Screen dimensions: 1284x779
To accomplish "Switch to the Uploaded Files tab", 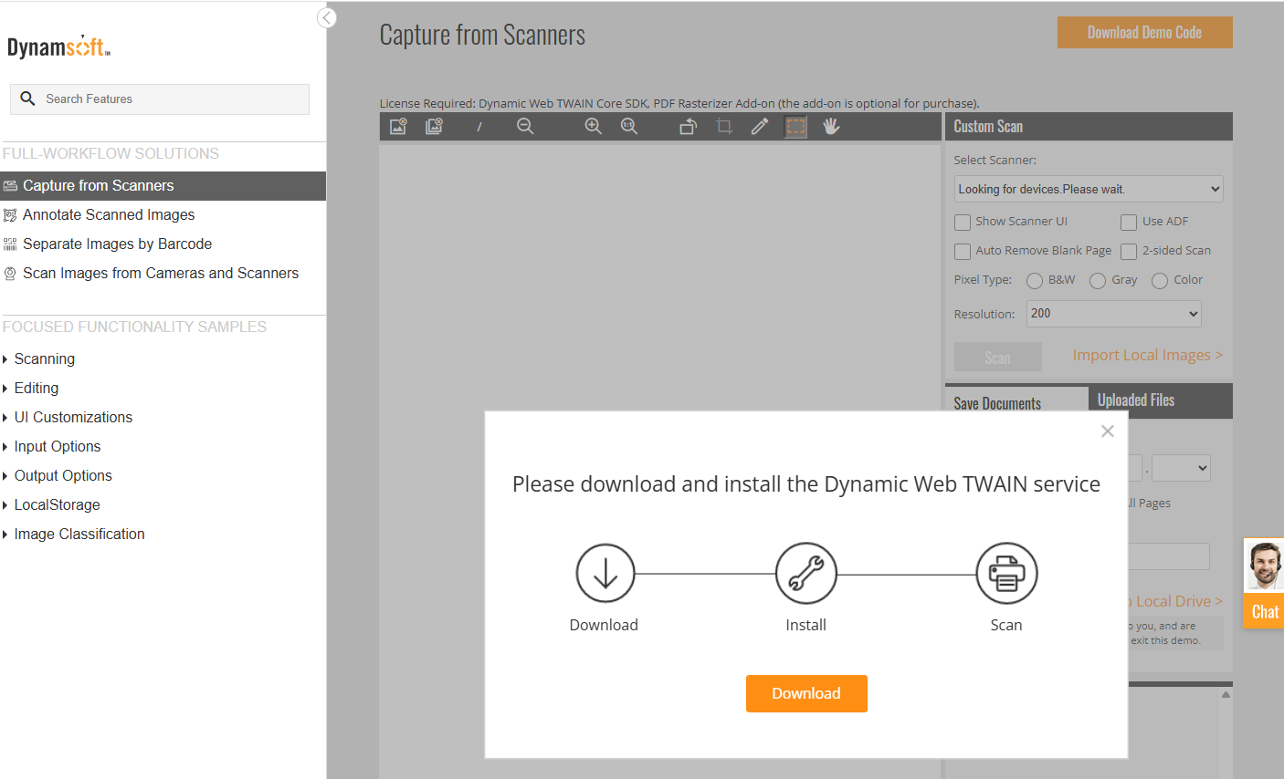I will coord(1135,400).
